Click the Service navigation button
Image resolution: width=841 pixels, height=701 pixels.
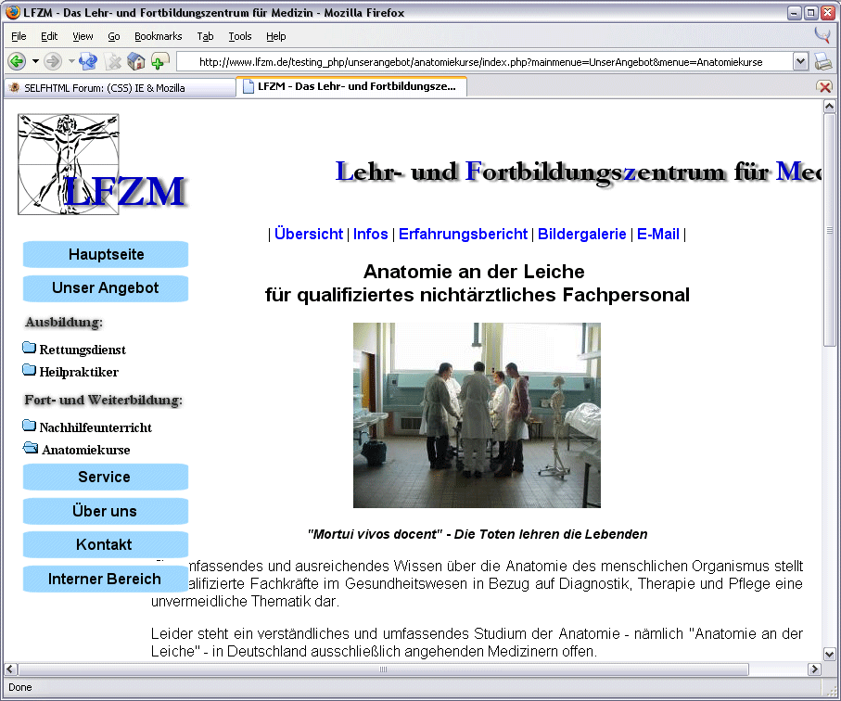click(x=106, y=477)
